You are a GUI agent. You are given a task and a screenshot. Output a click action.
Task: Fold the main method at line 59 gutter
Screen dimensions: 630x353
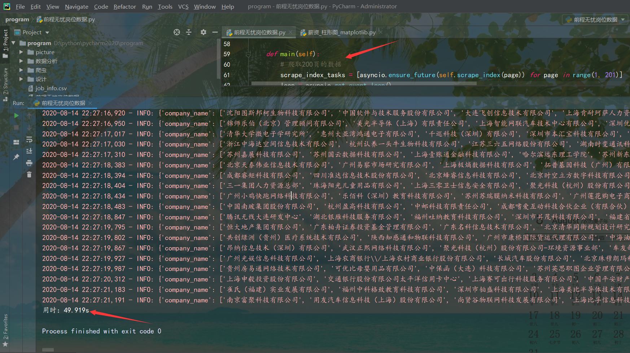tap(248, 54)
